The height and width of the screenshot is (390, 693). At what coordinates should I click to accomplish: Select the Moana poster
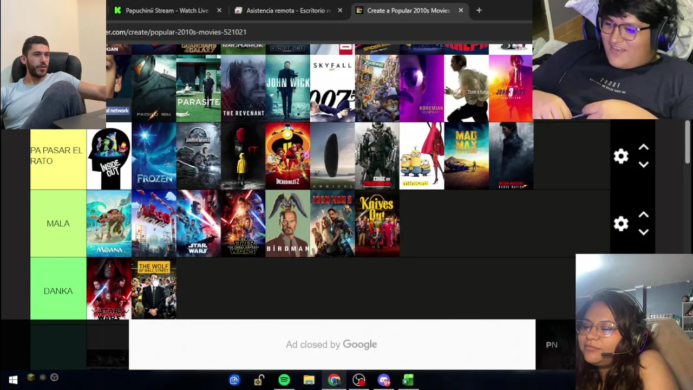[109, 223]
